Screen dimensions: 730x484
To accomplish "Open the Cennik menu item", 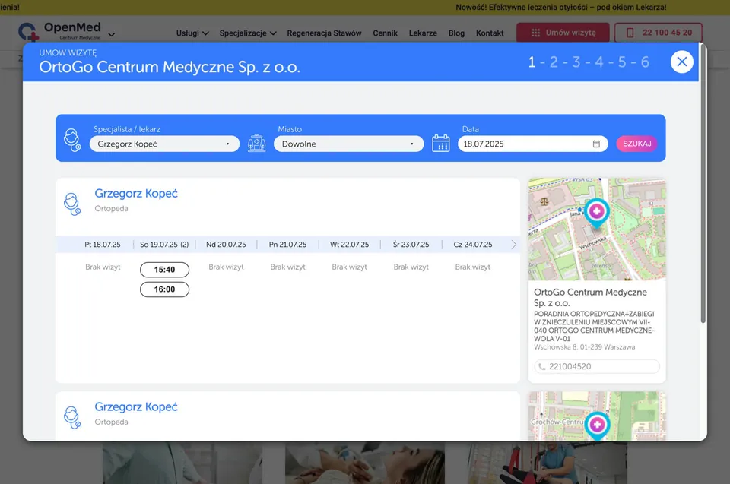I will 386,33.
